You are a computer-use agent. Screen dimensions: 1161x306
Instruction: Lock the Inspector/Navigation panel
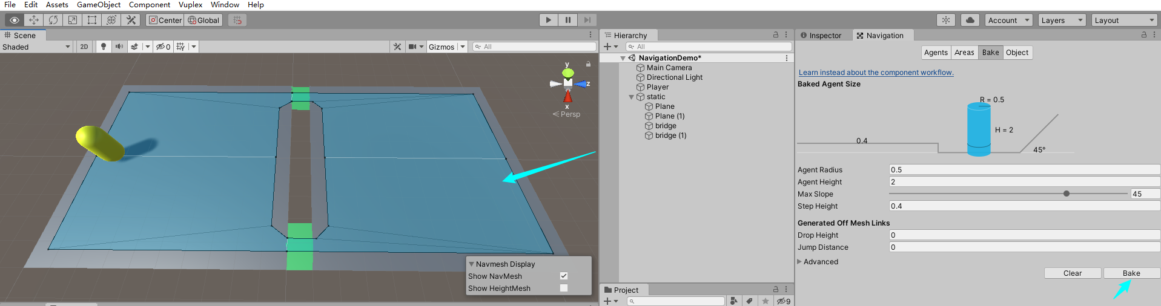[1144, 35]
